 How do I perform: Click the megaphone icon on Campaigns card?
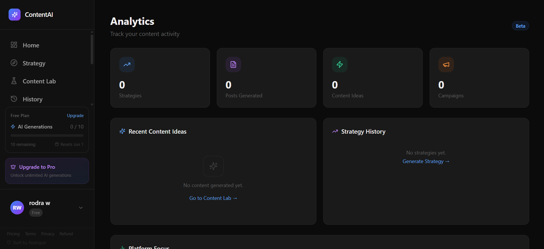pos(446,65)
